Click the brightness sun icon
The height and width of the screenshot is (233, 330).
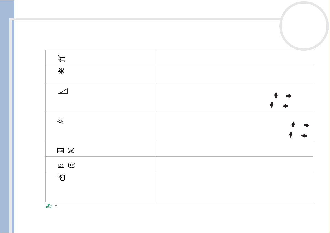[60, 121]
